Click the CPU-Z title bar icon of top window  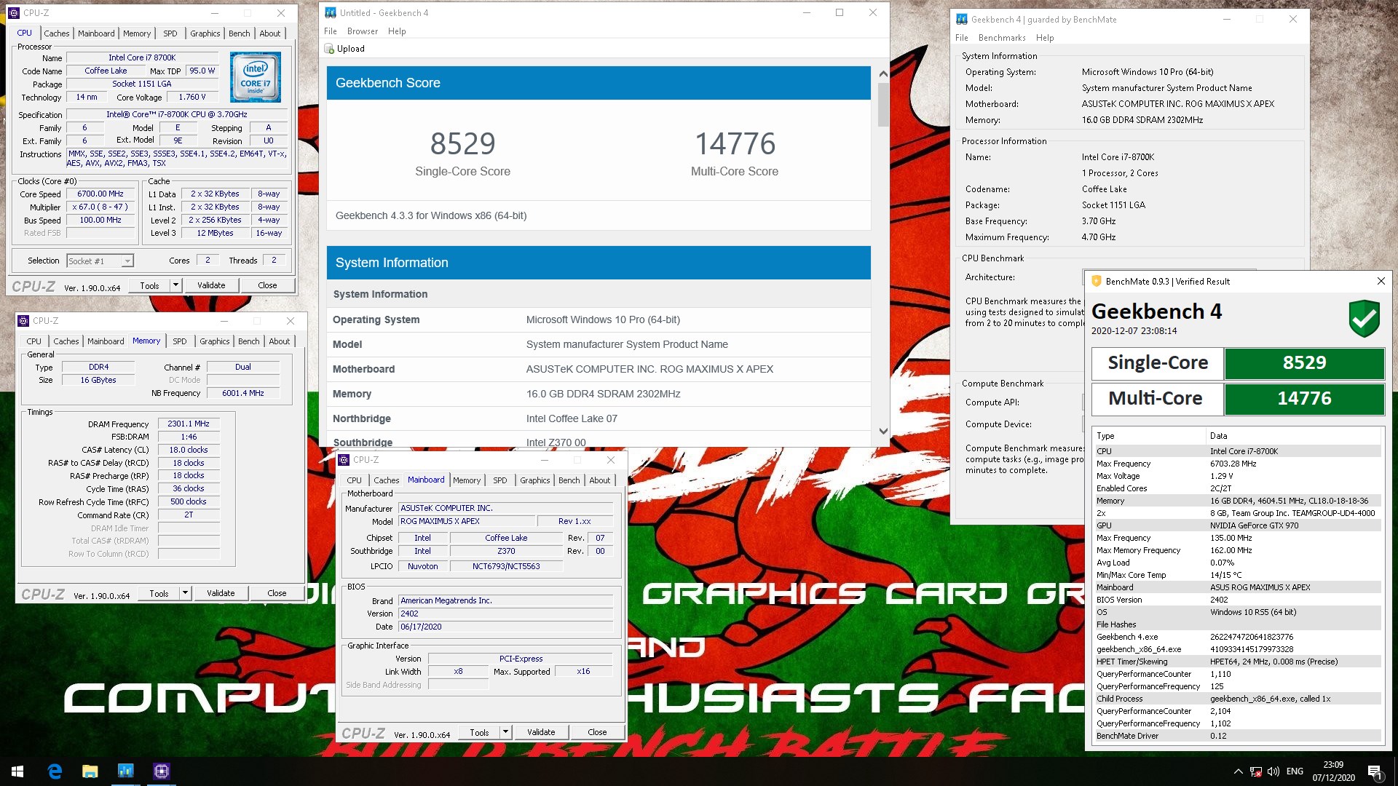tap(14, 13)
